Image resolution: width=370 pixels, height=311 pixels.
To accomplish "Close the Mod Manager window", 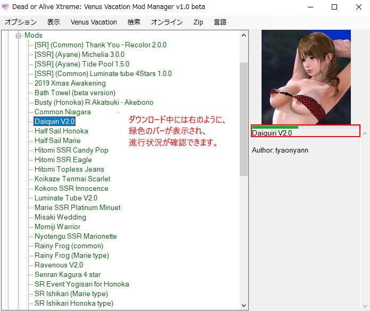I will [359, 7].
